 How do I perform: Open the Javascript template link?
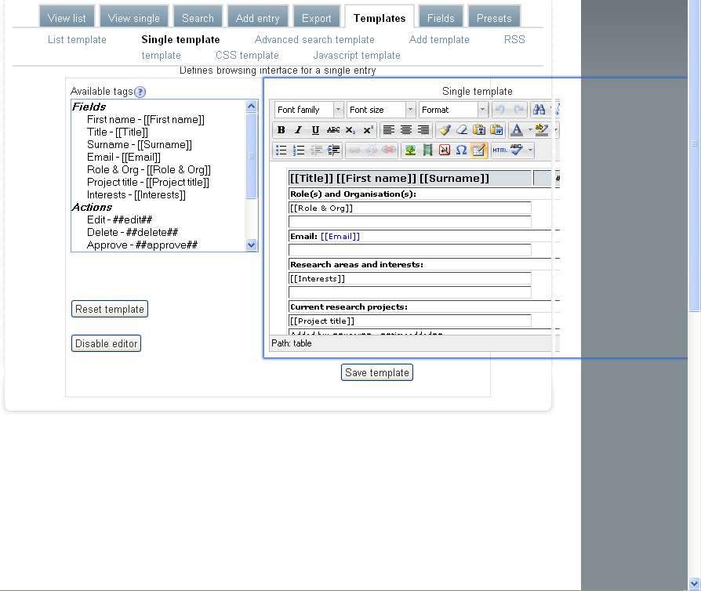coord(357,56)
